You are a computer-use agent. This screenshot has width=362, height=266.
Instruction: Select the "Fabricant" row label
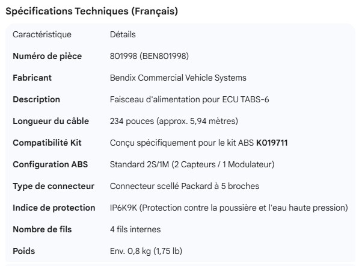32,78
